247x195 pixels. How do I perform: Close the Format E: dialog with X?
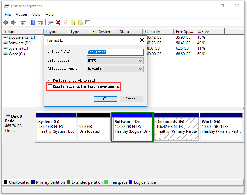[x=142, y=40]
